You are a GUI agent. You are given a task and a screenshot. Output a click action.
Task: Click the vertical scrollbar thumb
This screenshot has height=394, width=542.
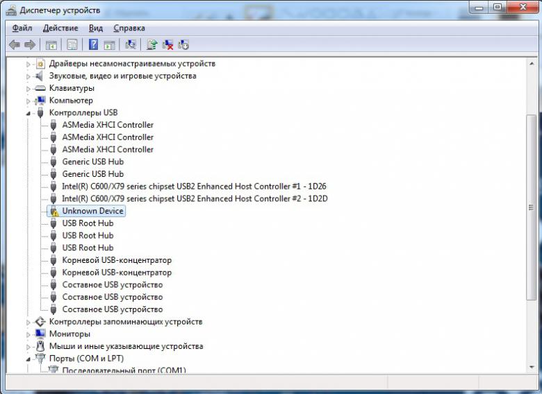point(532,207)
